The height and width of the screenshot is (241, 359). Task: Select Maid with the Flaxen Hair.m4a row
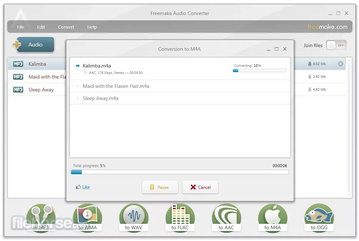pos(180,86)
